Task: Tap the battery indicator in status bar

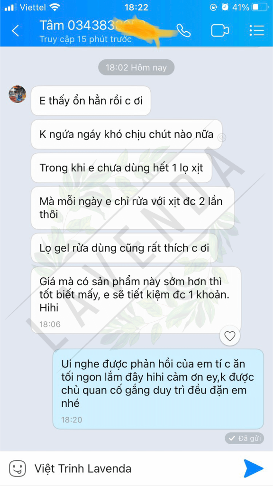Action: click(x=259, y=7)
